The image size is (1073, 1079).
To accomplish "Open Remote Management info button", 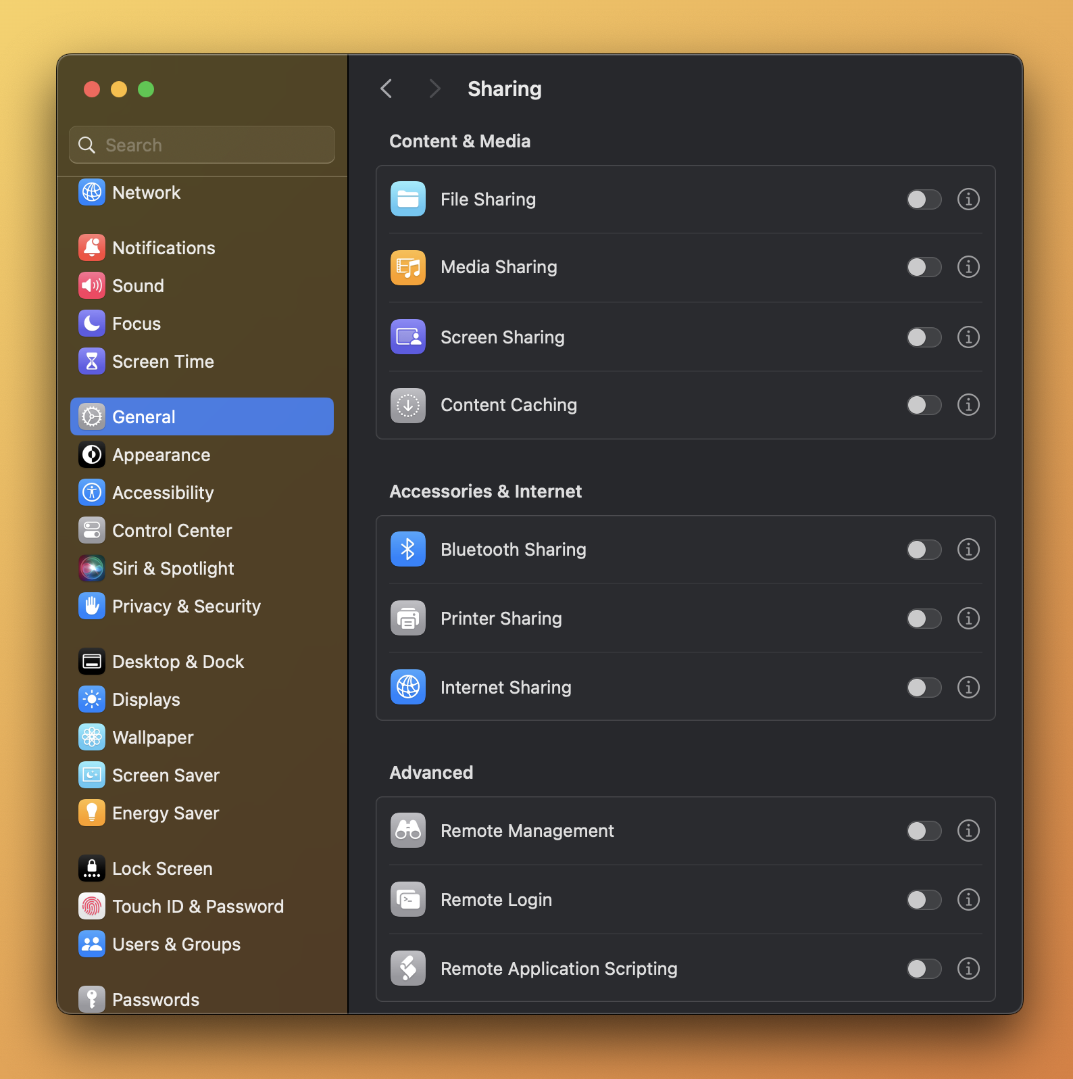I will point(968,830).
